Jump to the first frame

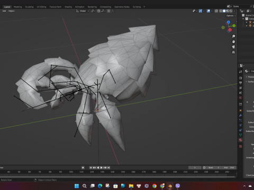coord(90,168)
